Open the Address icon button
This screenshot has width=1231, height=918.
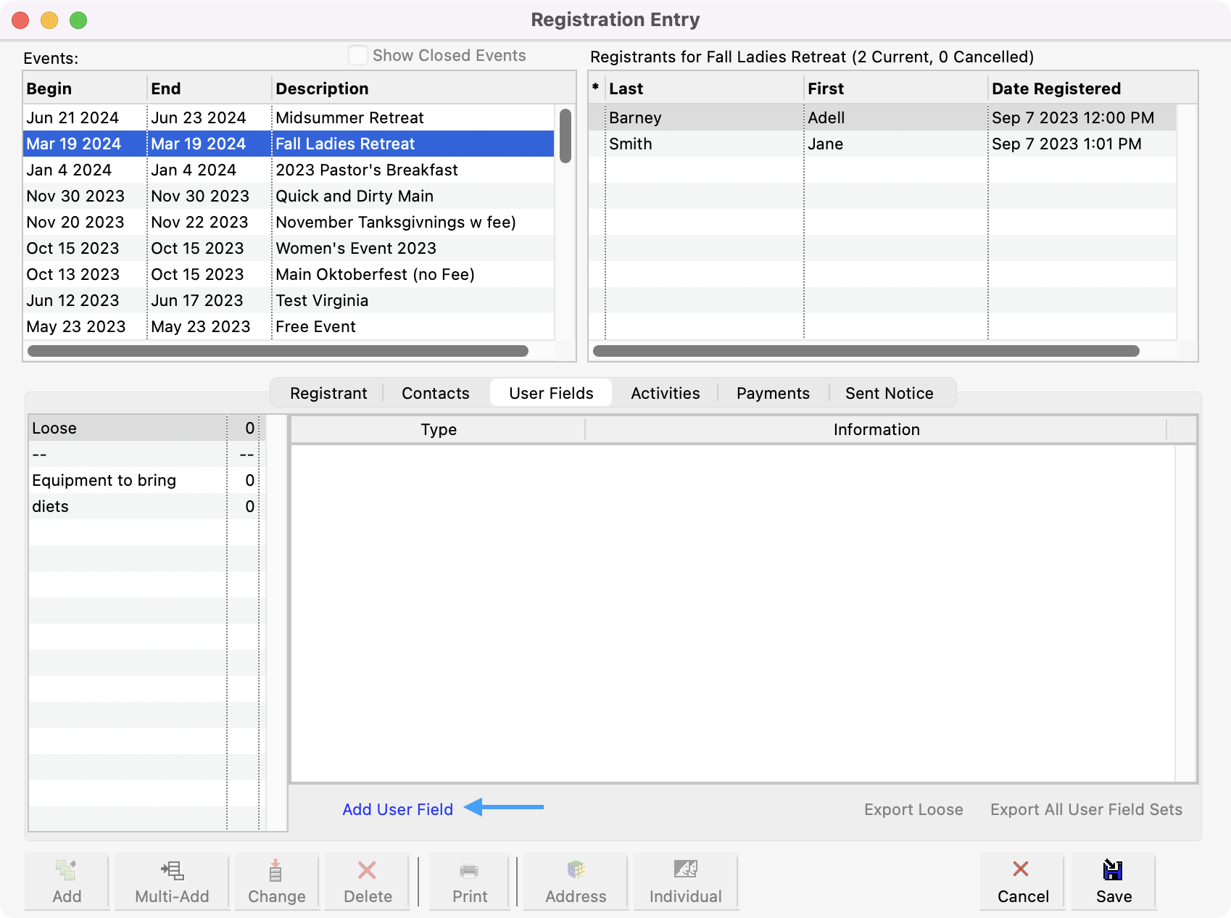click(576, 869)
